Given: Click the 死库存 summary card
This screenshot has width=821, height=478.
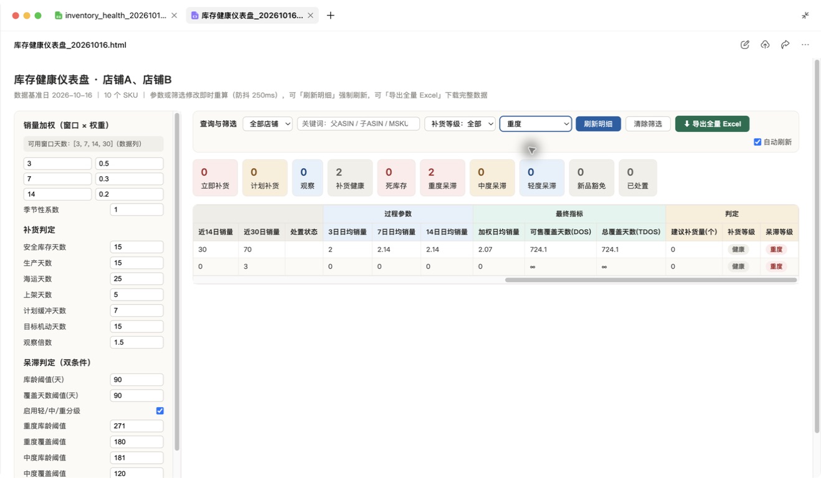Looking at the screenshot, I should 396,177.
